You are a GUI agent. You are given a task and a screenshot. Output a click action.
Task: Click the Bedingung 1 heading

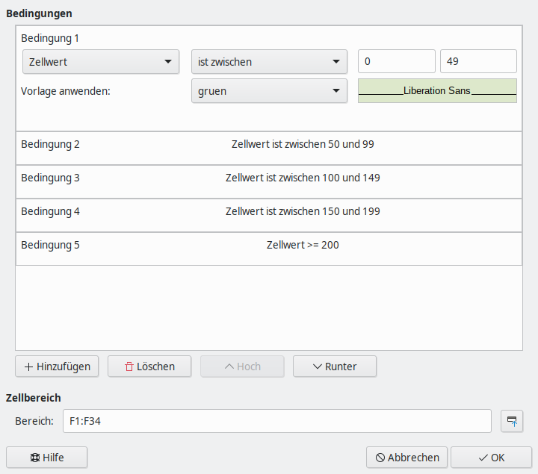(x=50, y=38)
